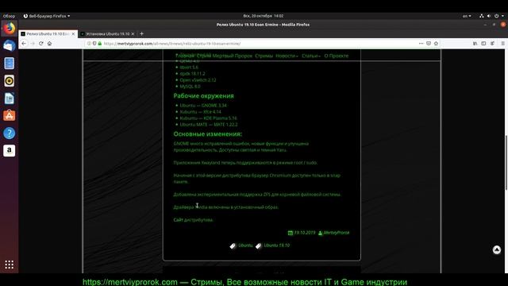Open LibreOffice Writer from dock
This screenshot has width=508, height=286.
click(9, 99)
